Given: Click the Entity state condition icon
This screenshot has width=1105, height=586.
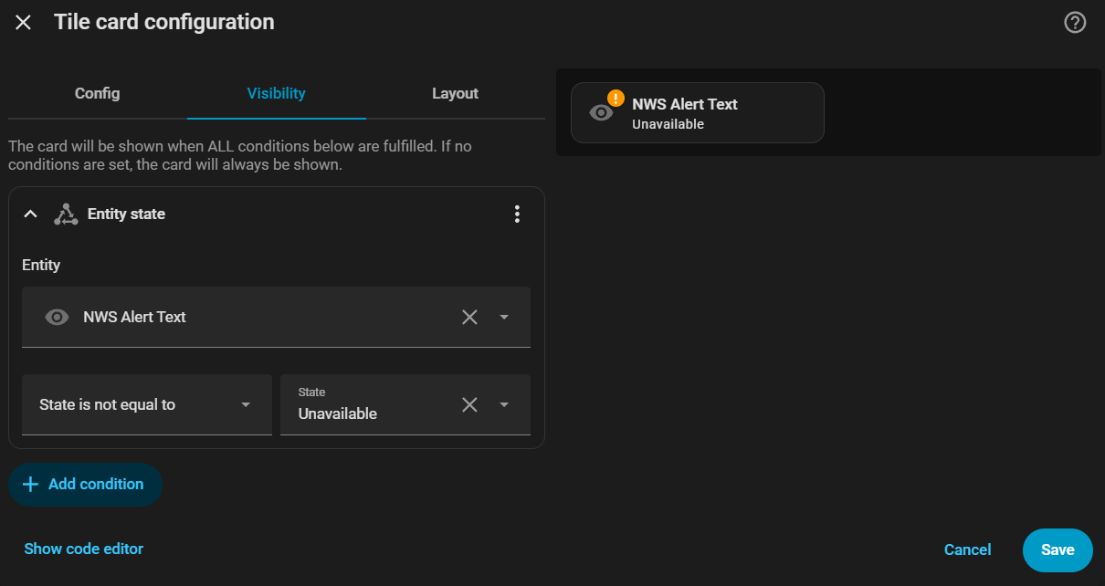Looking at the screenshot, I should 65,215.
